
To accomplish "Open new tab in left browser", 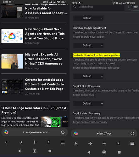I will pos(35,142).
